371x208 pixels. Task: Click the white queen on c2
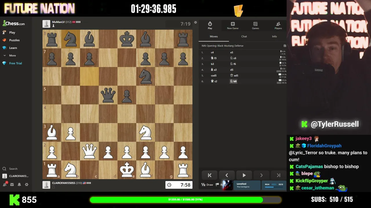(x=89, y=151)
